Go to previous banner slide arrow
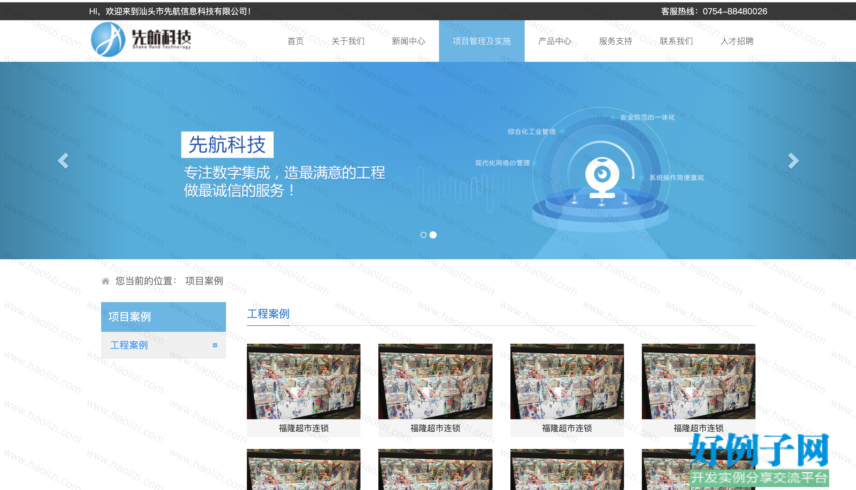The image size is (856, 490). [63, 161]
